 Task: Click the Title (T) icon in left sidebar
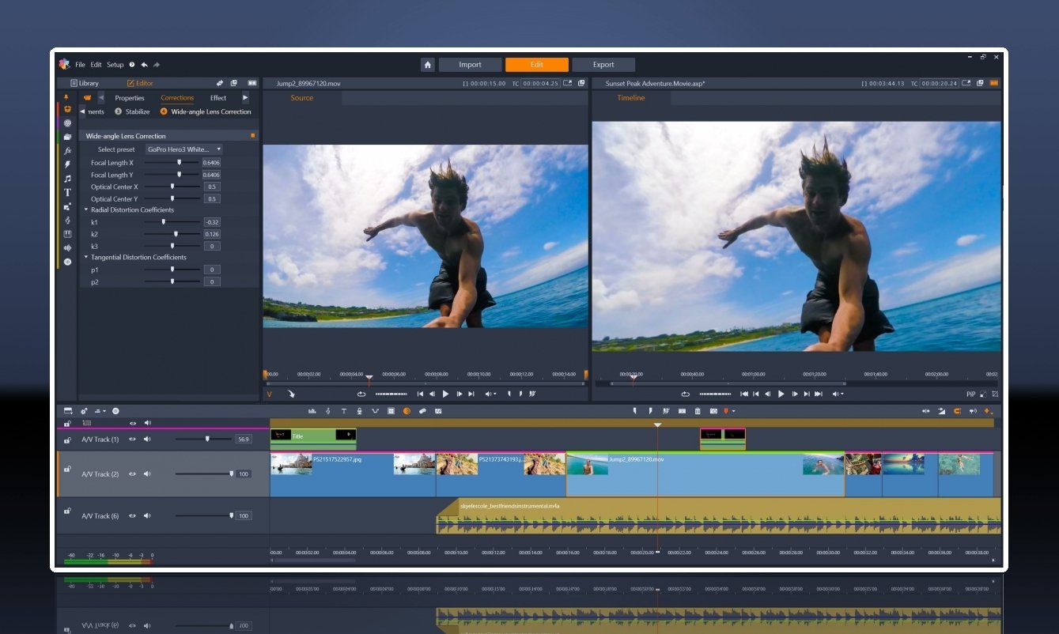(67, 192)
